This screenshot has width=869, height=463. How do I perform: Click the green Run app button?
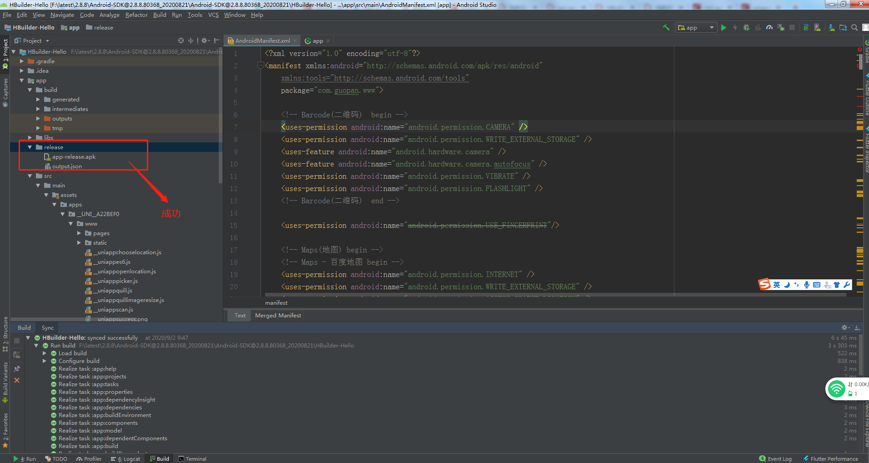(x=723, y=28)
